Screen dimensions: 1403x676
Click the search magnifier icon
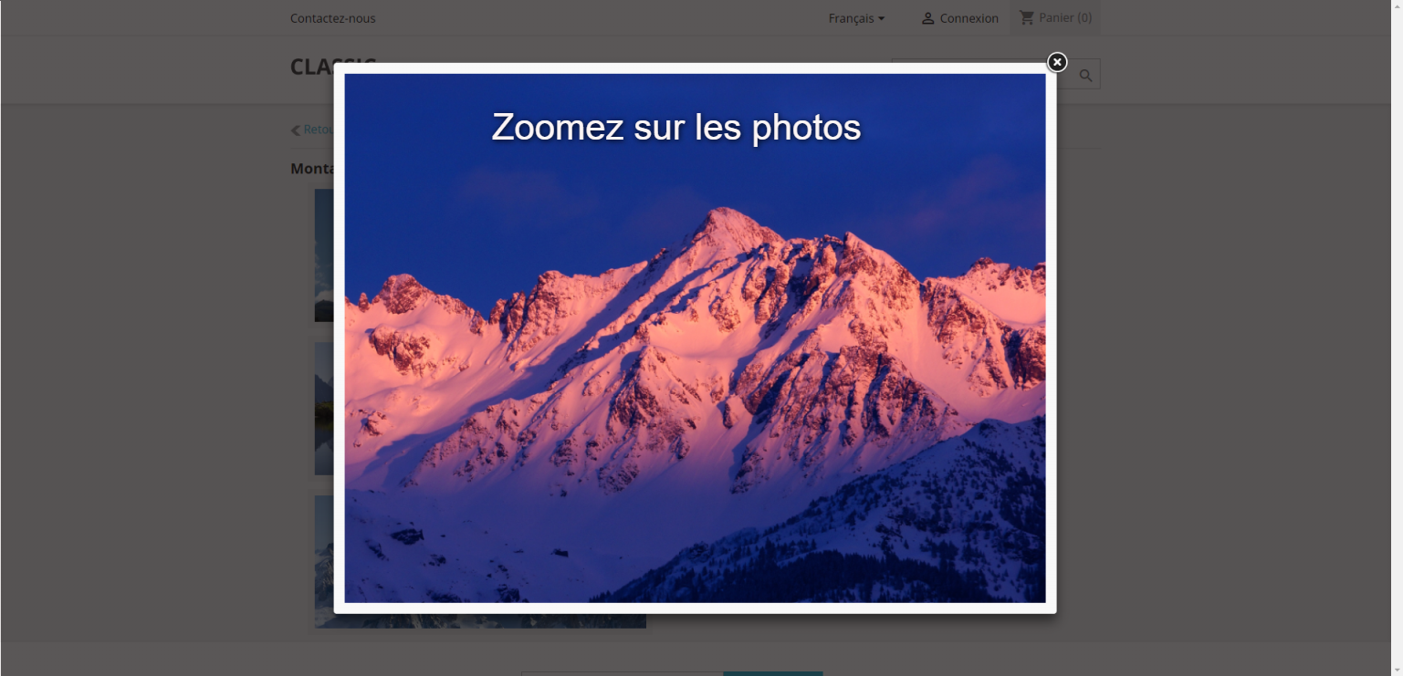[1085, 76]
